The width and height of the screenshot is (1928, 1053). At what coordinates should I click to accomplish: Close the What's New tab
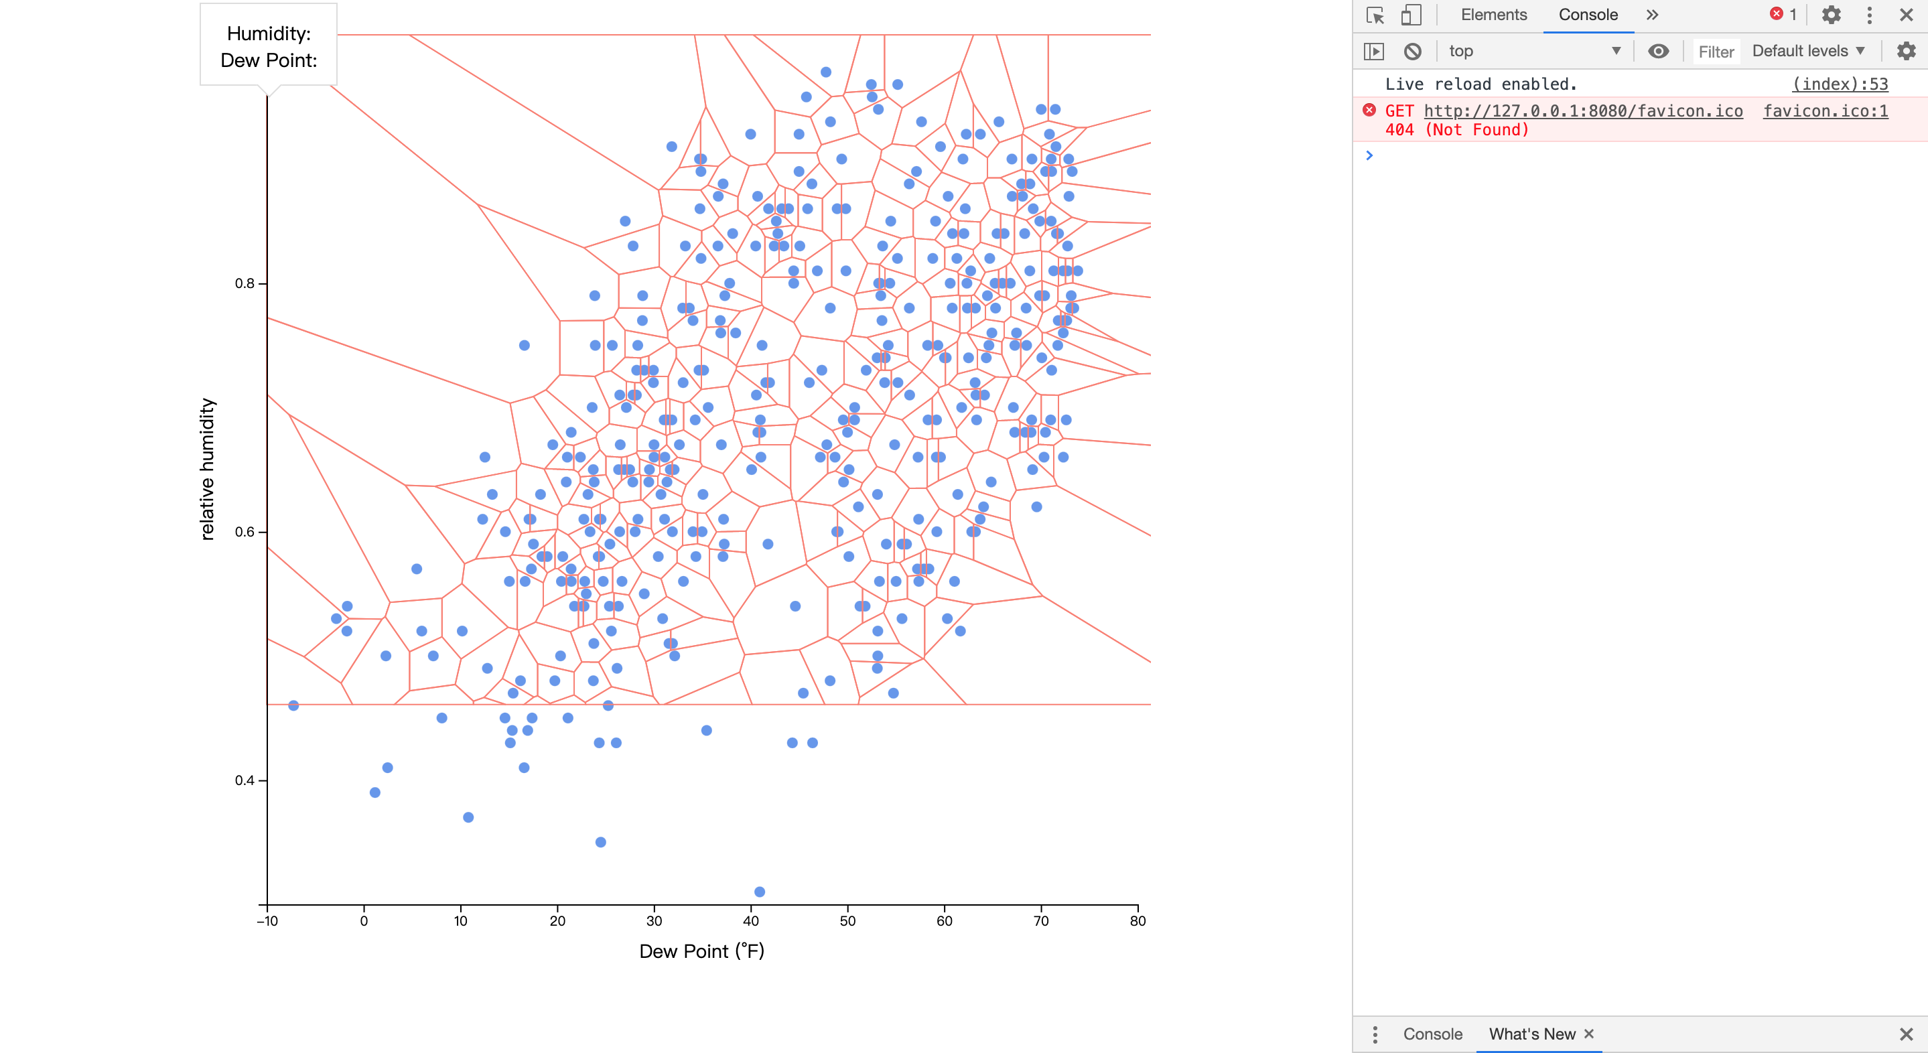pyautogui.click(x=1589, y=1034)
